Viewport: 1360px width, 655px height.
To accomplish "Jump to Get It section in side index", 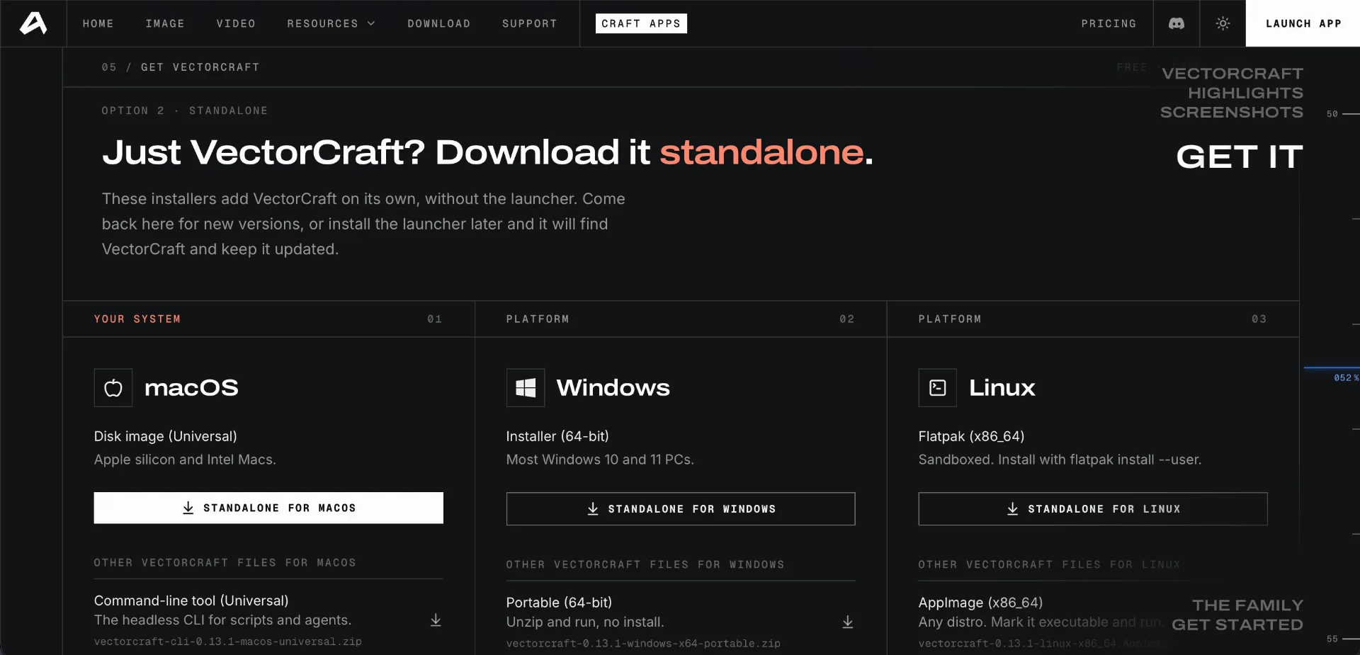I will (x=1240, y=156).
